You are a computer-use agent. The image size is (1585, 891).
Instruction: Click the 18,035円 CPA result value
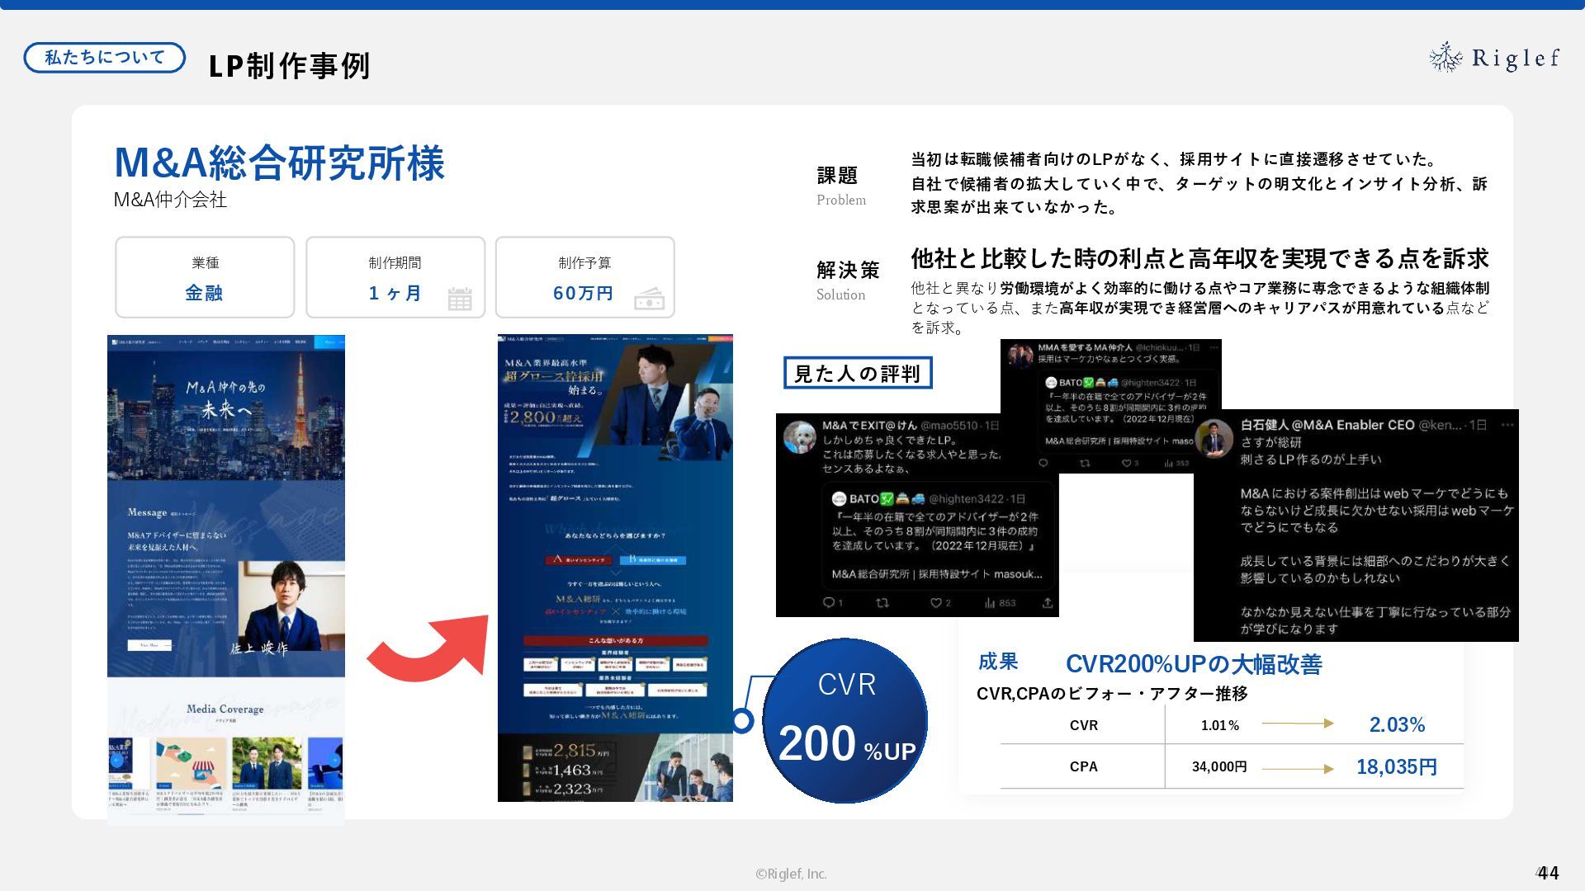[1397, 766]
